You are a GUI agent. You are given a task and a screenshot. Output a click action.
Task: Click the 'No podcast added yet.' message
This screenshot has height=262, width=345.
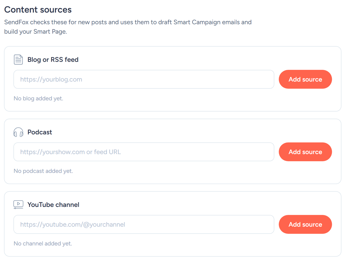(x=43, y=171)
